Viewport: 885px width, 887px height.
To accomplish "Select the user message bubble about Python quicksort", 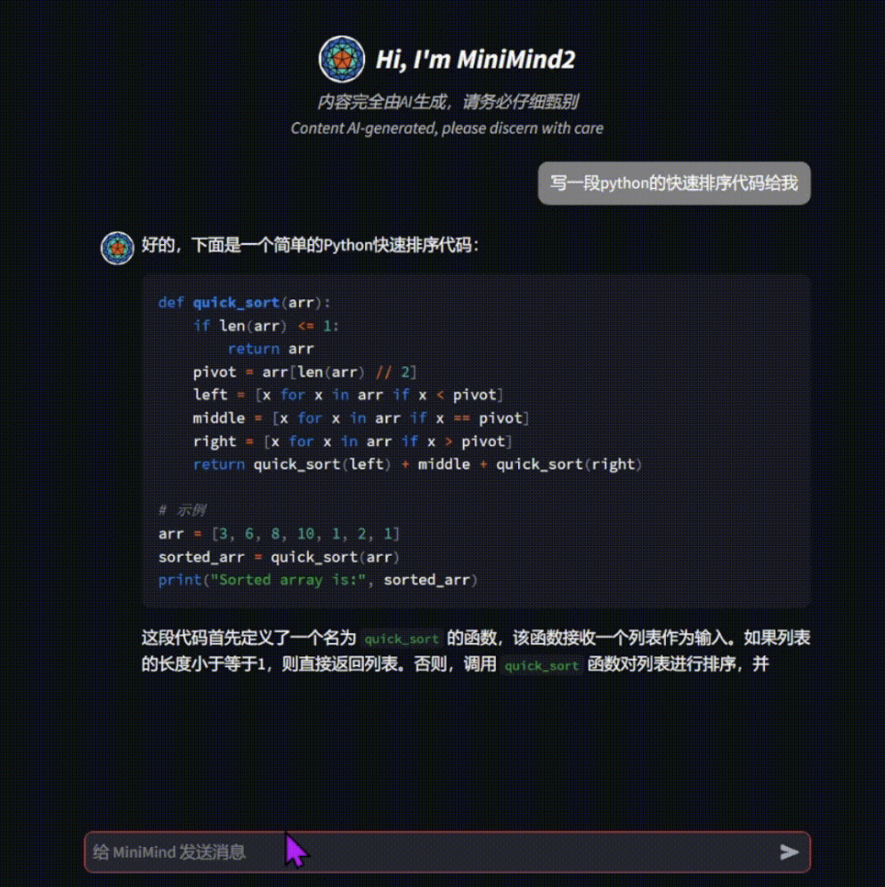I will pyautogui.click(x=673, y=183).
